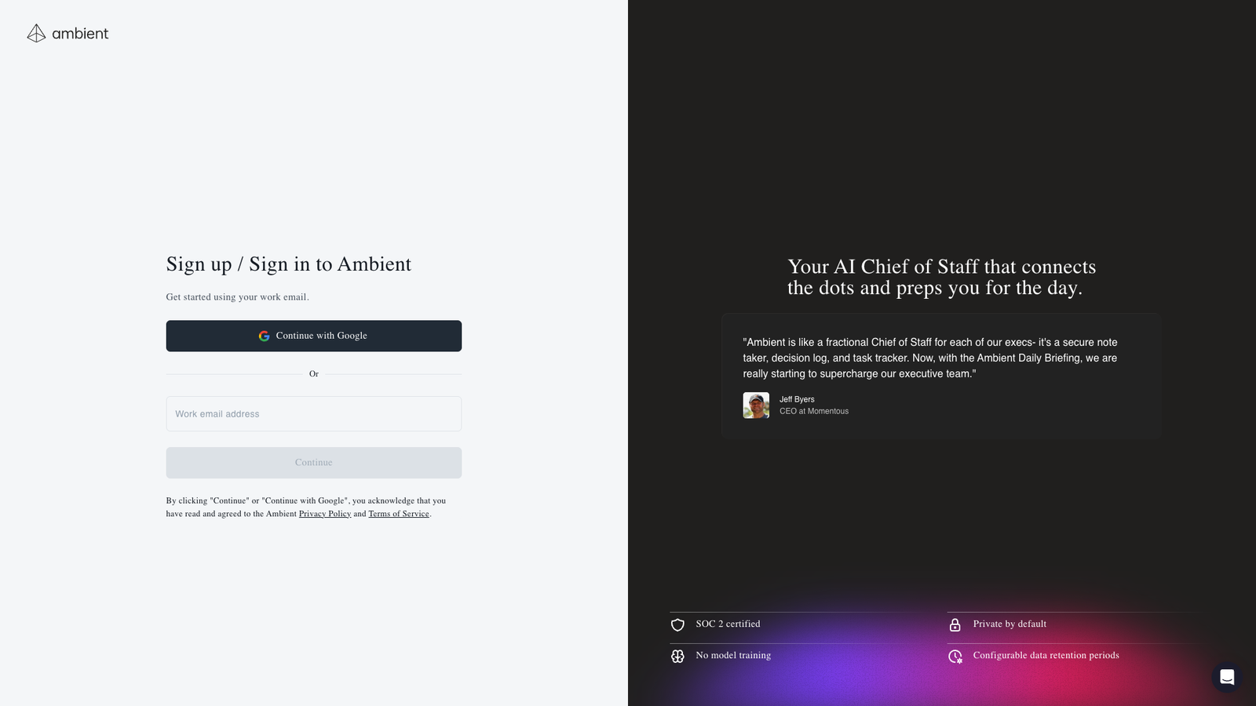Viewport: 1256px width, 706px height.
Task: Open the chat support widget
Action: [1227, 677]
